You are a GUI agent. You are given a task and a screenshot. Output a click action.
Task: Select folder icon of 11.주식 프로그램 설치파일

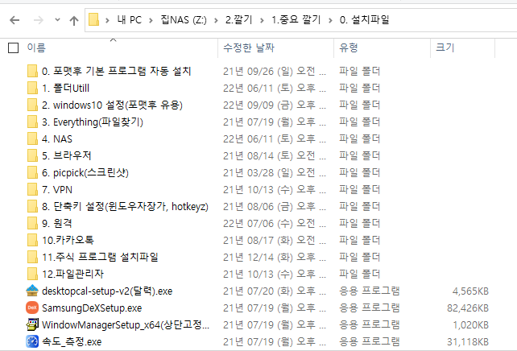coord(32,257)
